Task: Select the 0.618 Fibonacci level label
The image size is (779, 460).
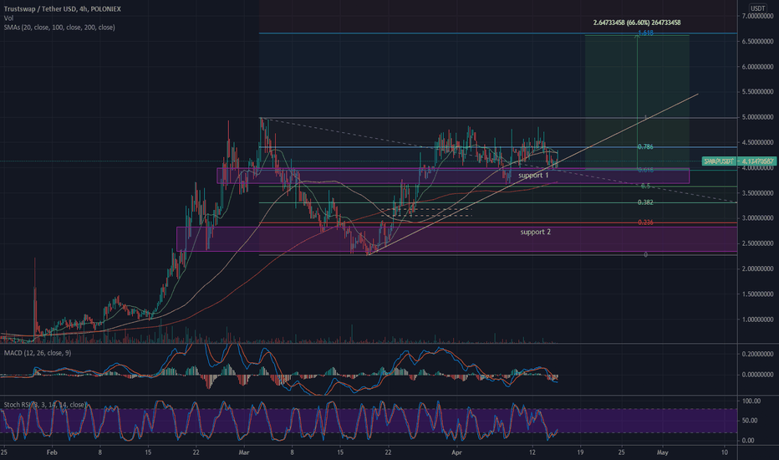Action: click(x=645, y=170)
